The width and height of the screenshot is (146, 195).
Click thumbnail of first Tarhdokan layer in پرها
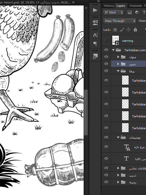click(125, 80)
